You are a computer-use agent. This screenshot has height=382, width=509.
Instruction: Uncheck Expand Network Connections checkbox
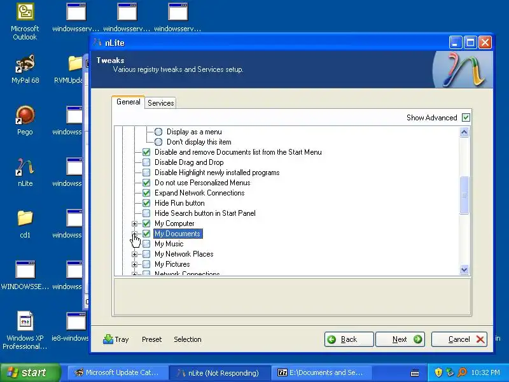(146, 193)
